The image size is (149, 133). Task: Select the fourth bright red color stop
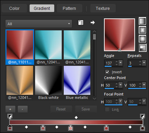click(x=106, y=128)
